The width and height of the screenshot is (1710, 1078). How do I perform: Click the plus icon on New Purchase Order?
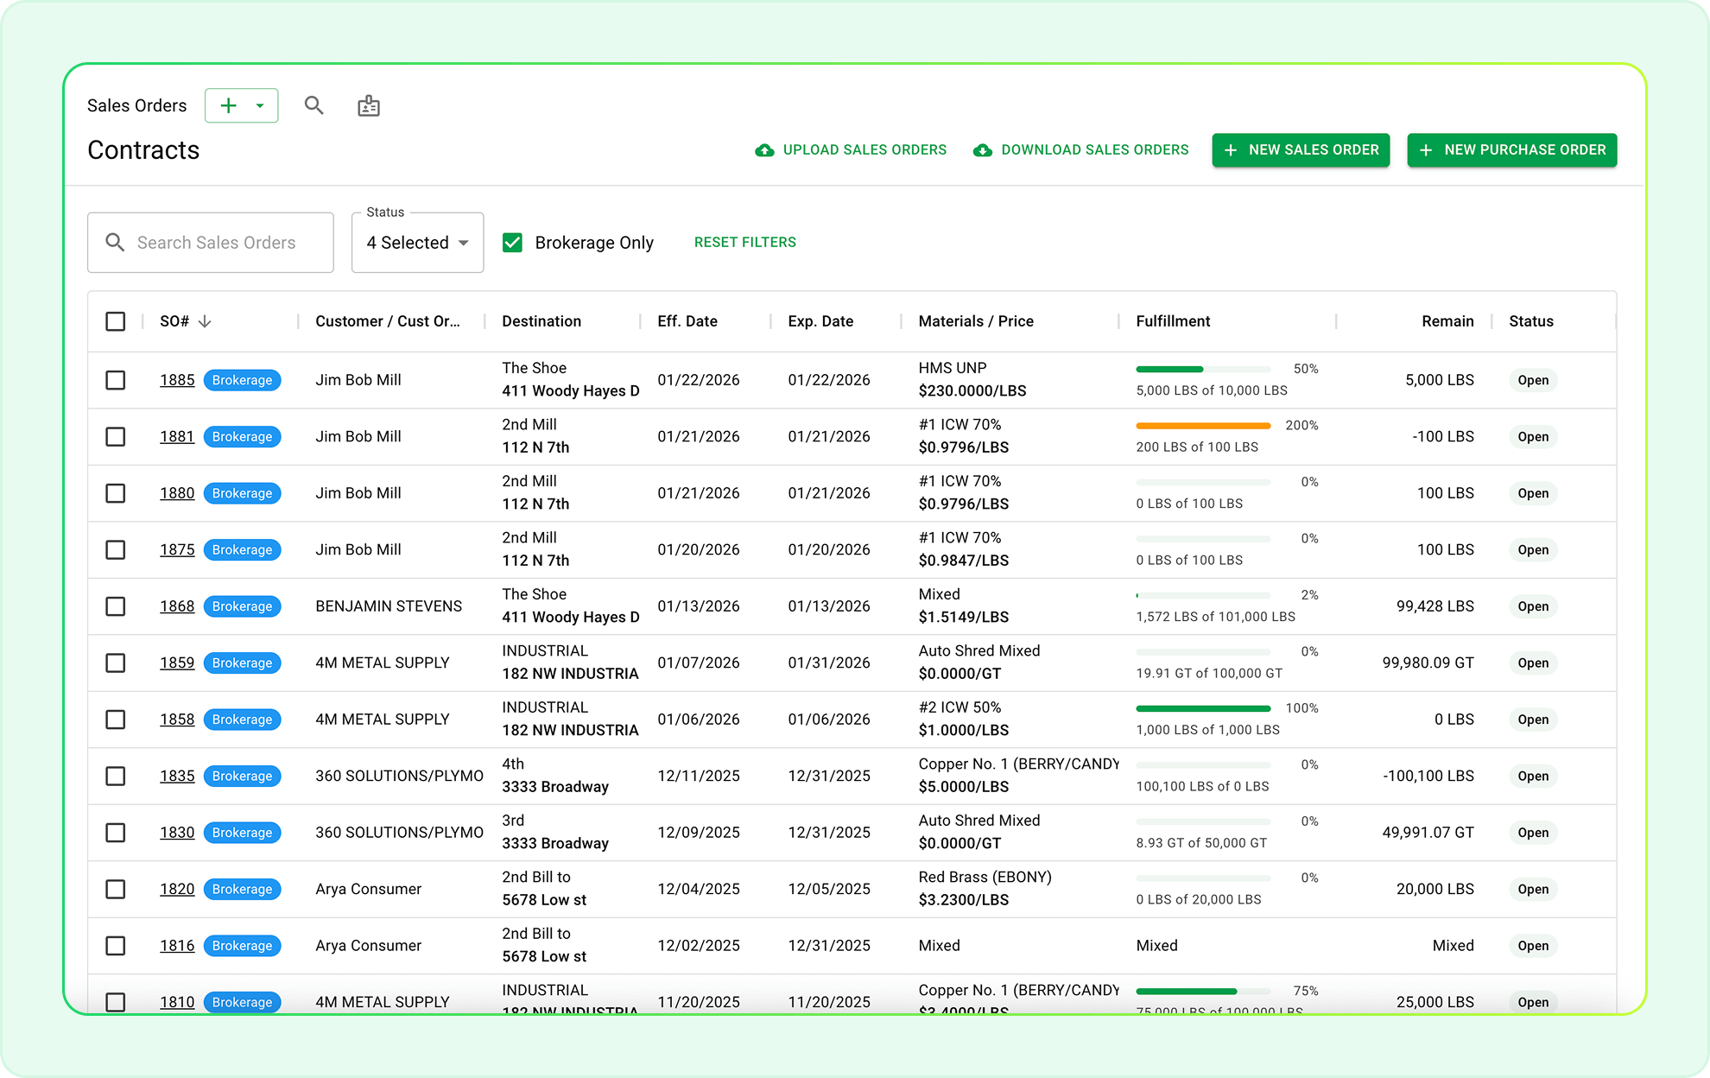(x=1426, y=150)
